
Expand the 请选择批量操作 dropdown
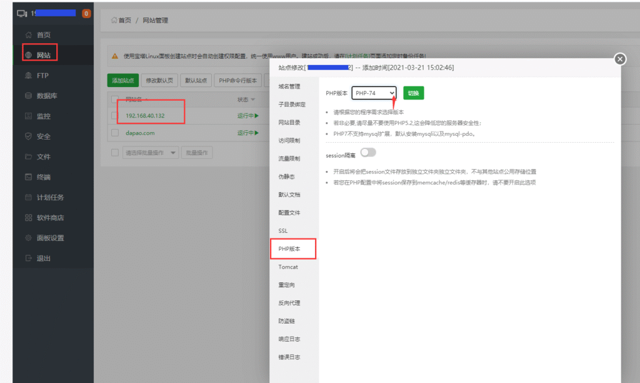point(151,153)
